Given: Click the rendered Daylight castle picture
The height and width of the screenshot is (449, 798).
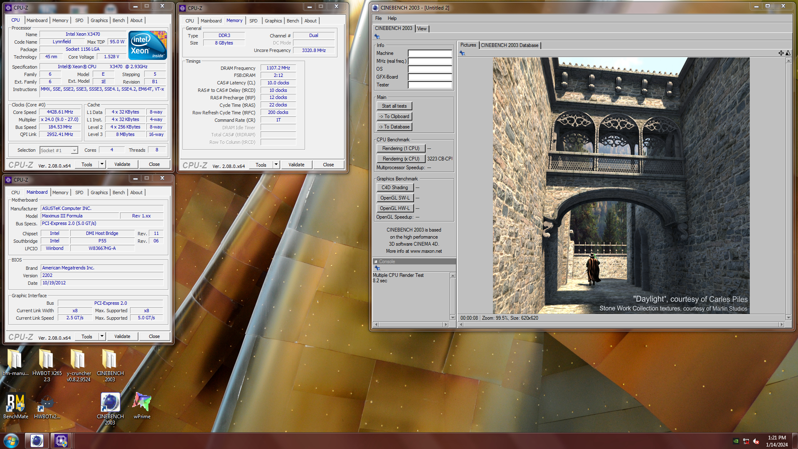Looking at the screenshot, I should click(x=621, y=185).
